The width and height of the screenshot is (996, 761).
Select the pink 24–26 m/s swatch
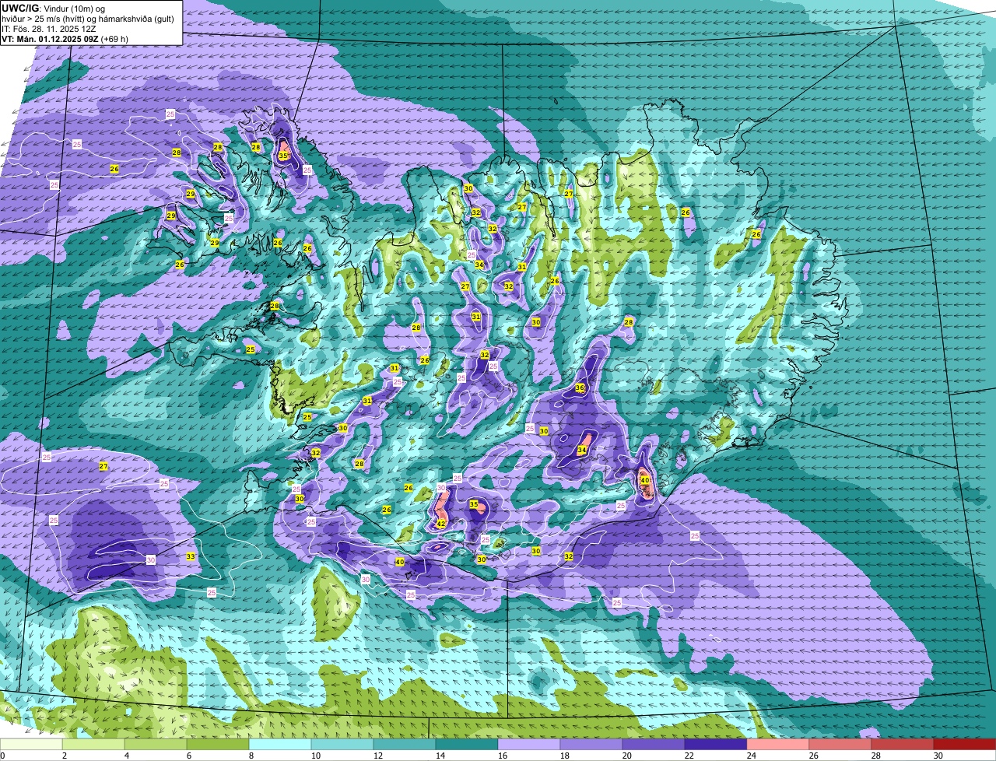[x=777, y=744]
